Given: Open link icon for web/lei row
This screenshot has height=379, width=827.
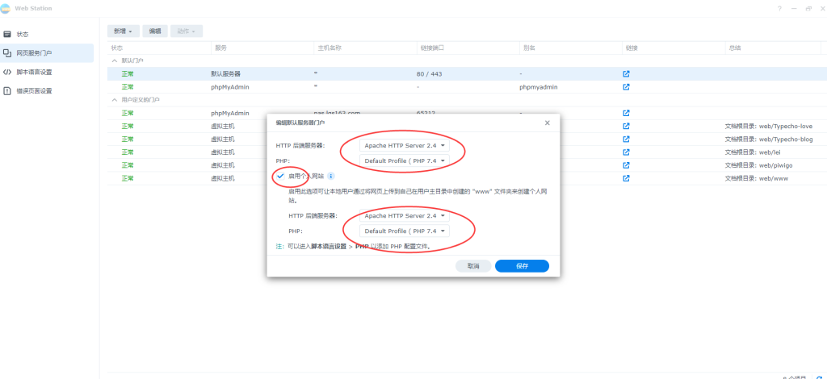Looking at the screenshot, I should click(626, 152).
